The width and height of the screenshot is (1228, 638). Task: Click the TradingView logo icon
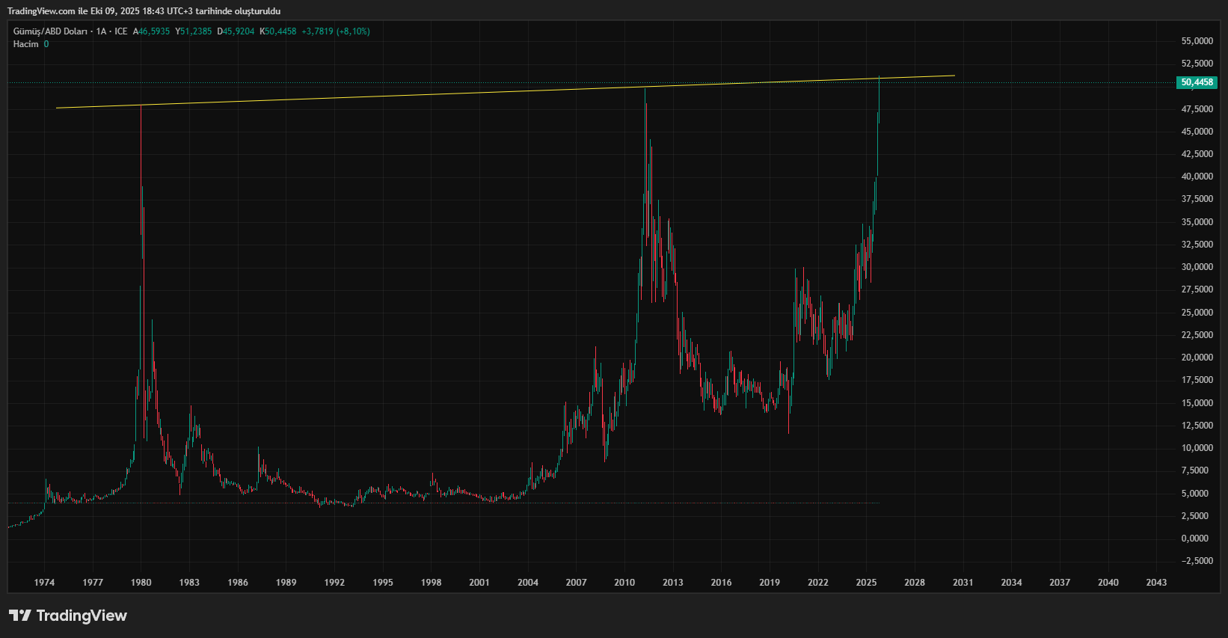(20, 616)
